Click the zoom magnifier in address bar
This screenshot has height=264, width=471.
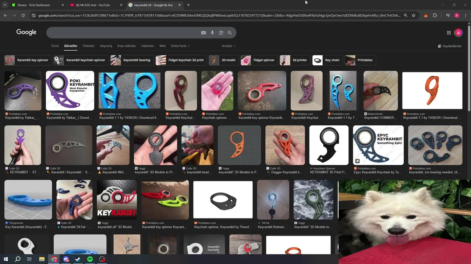(x=406, y=15)
